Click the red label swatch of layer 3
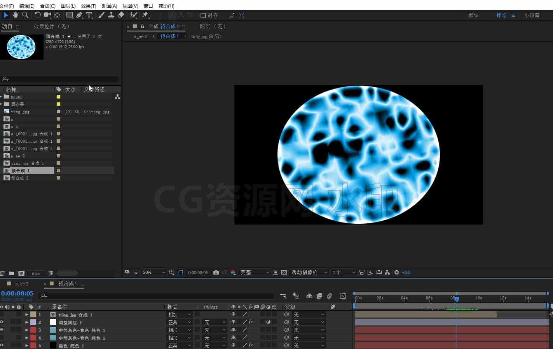The width and height of the screenshot is (553, 349). click(x=33, y=330)
